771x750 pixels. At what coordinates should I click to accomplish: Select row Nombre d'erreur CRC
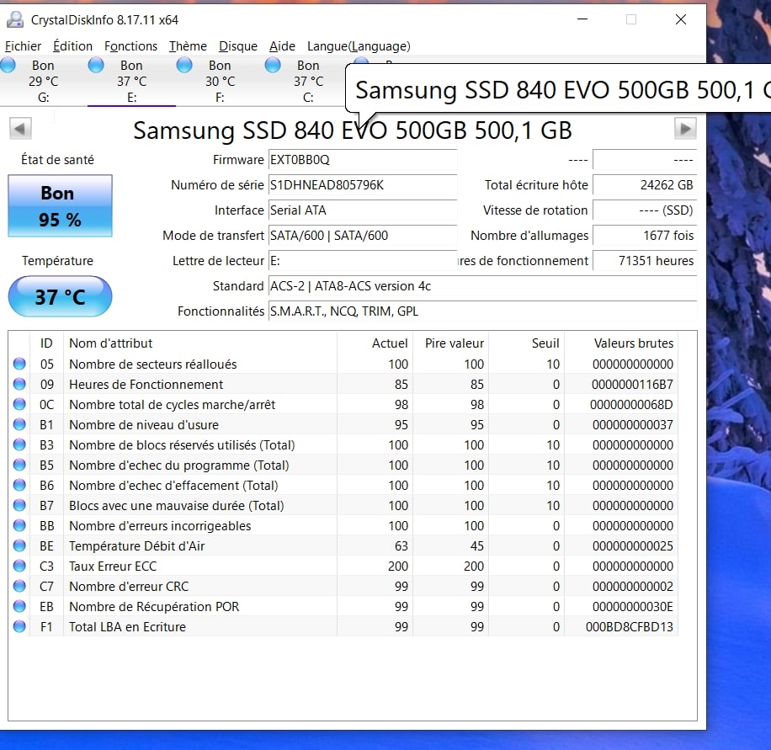(x=343, y=586)
